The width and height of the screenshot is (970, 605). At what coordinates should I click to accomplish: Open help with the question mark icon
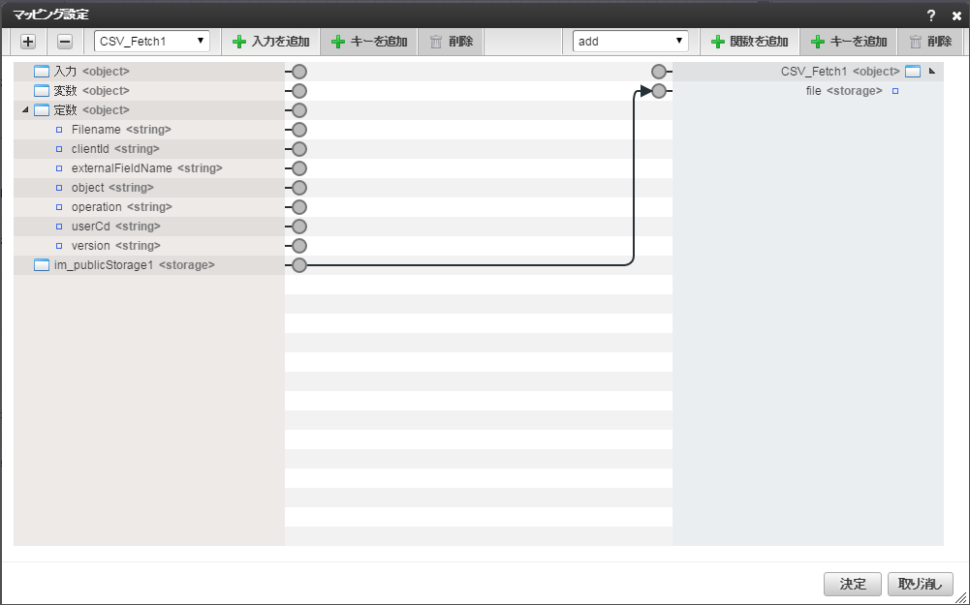[931, 16]
